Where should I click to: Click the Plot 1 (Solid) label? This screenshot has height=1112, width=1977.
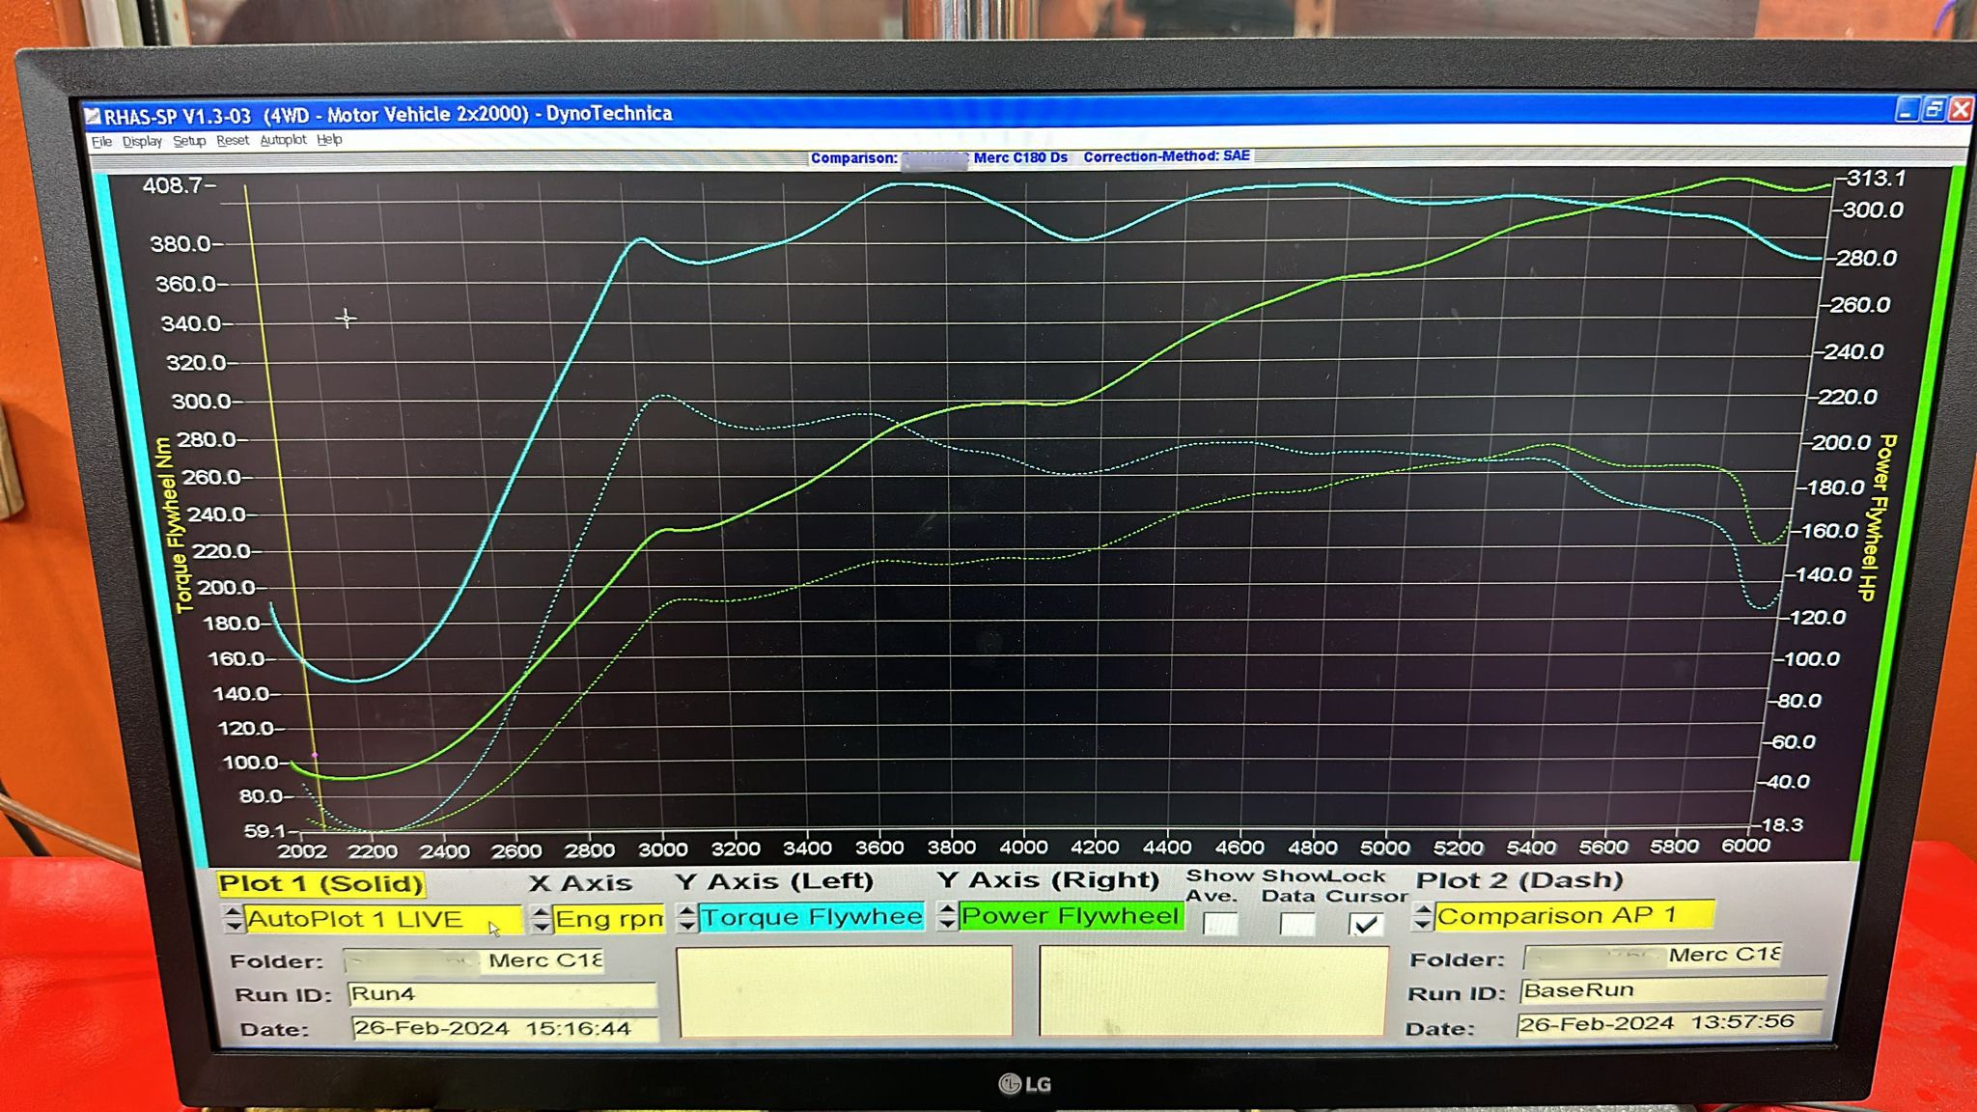[320, 884]
